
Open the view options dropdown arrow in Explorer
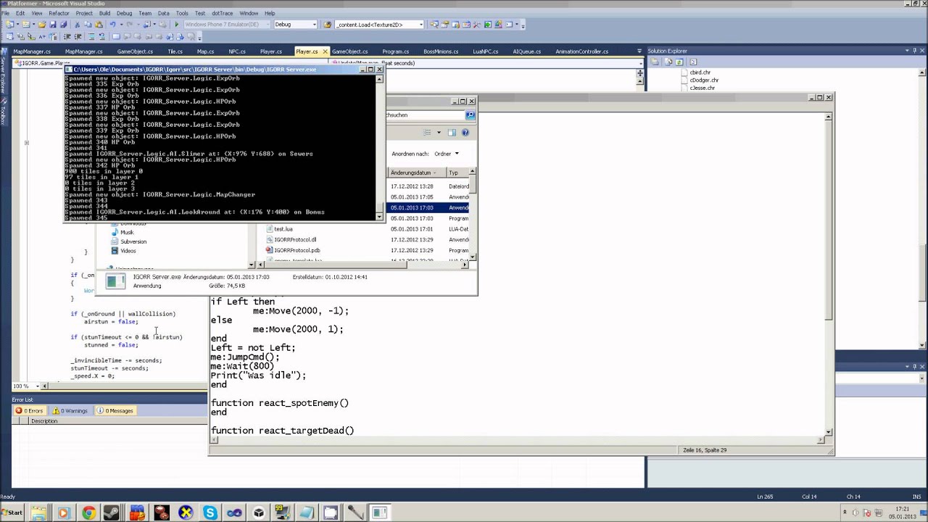[439, 133]
